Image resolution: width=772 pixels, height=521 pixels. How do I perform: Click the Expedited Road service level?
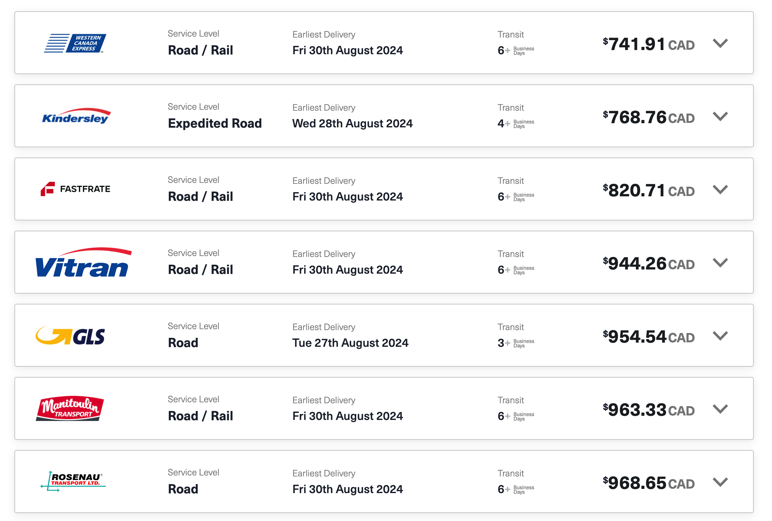[x=215, y=124]
